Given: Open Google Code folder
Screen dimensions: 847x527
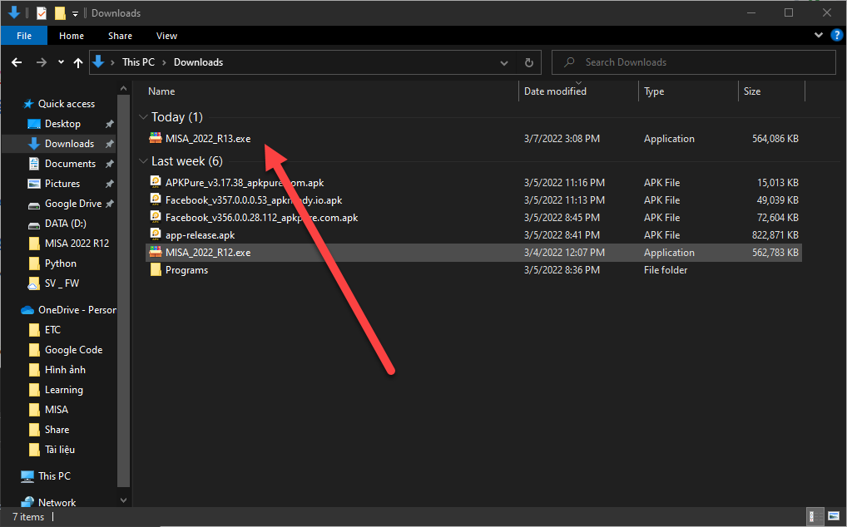Looking at the screenshot, I should (66, 350).
